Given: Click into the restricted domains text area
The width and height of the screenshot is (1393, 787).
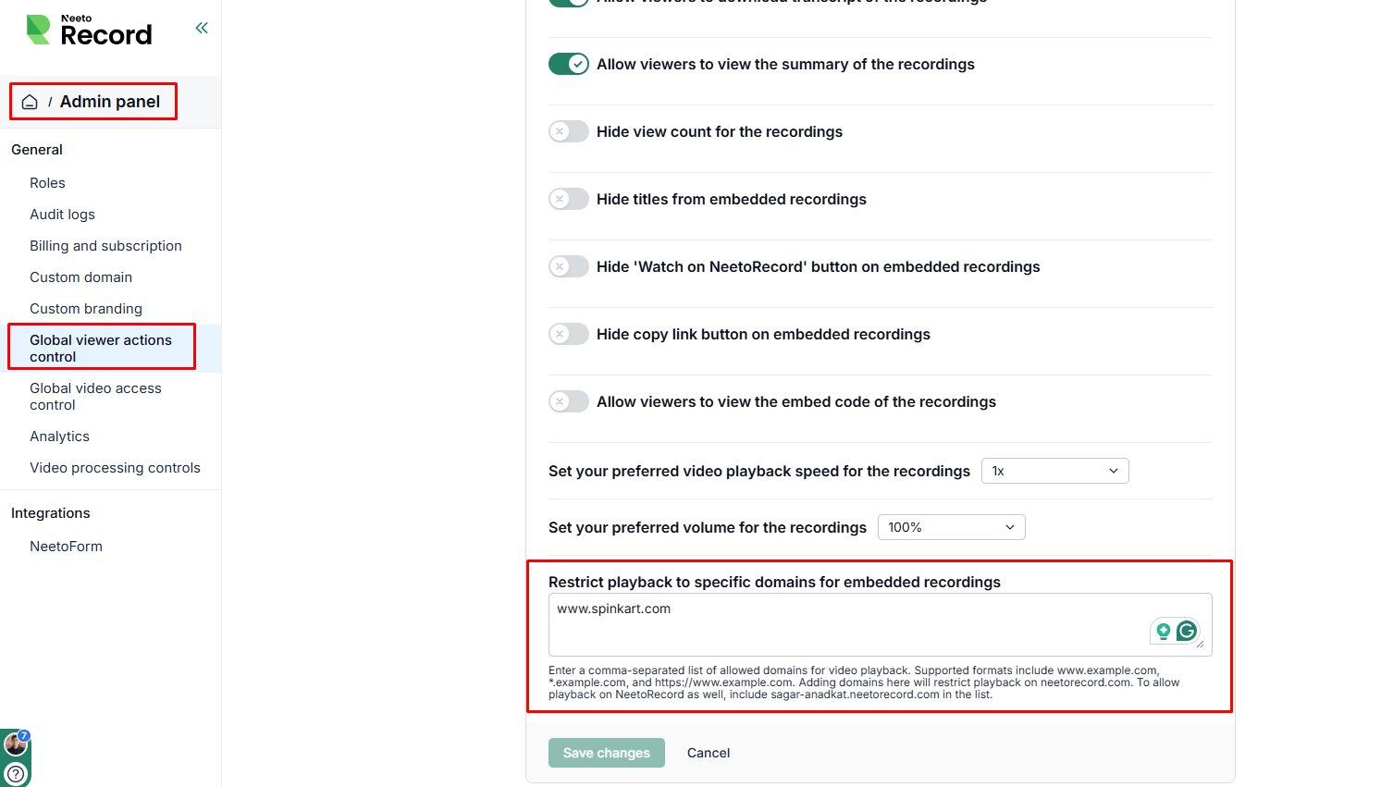Looking at the screenshot, I should point(832,624).
